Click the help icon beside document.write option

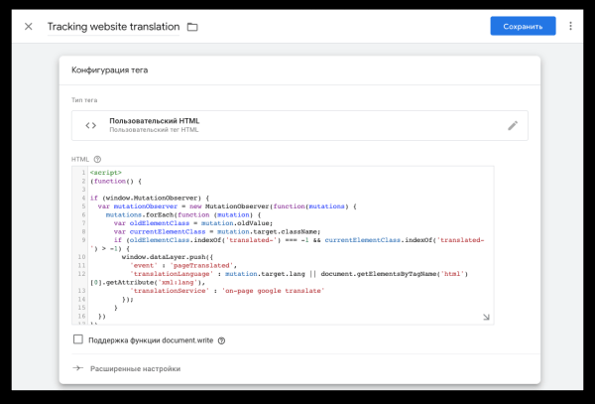[221, 340]
